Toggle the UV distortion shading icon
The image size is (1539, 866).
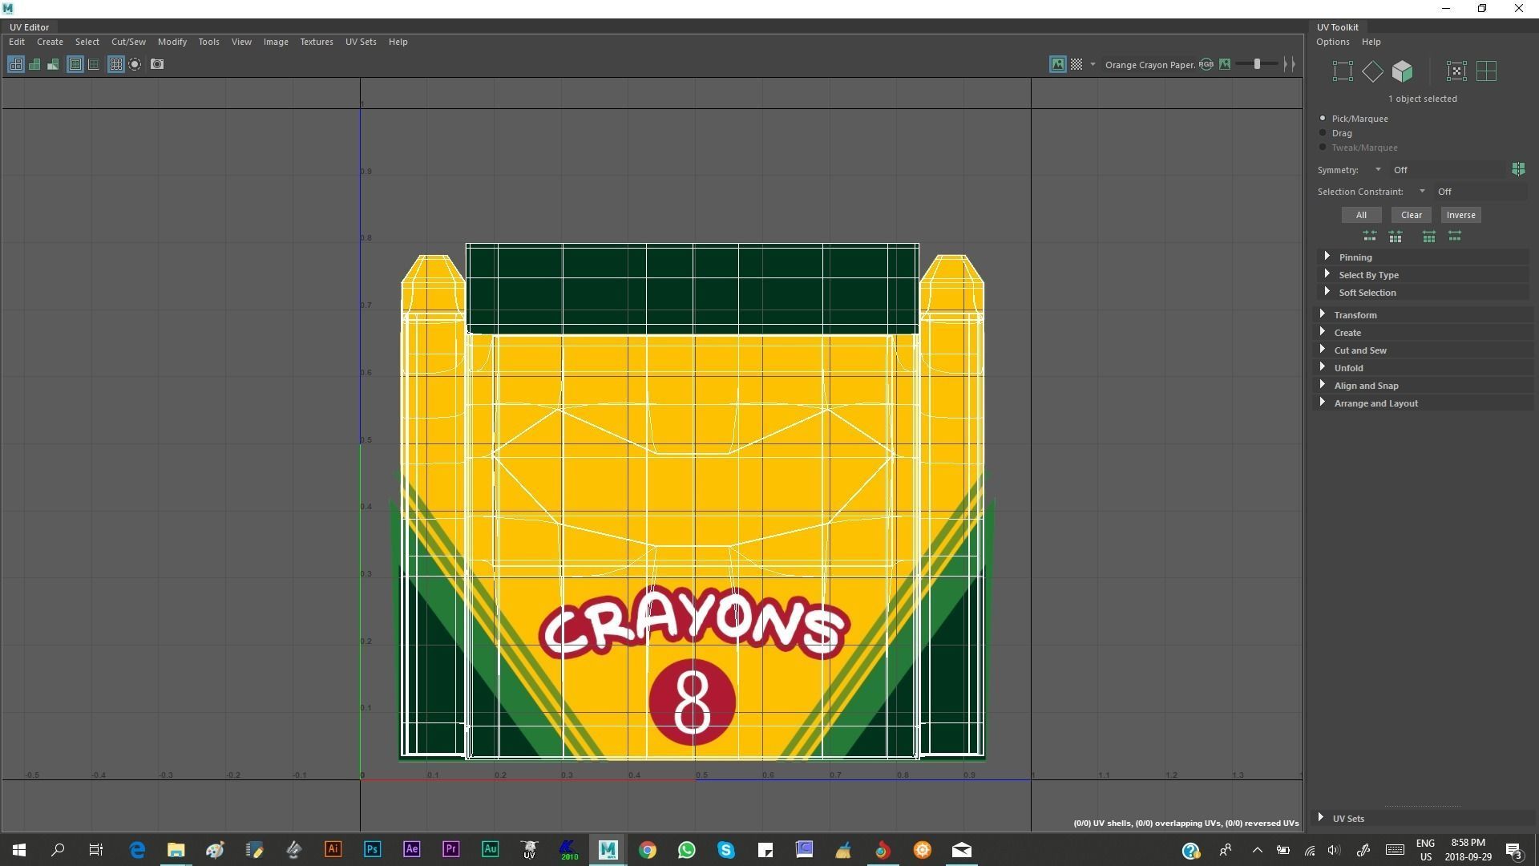click(x=53, y=64)
